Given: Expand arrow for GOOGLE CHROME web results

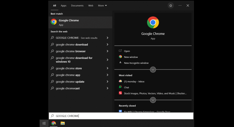Looking at the screenshot, I should [107, 38].
